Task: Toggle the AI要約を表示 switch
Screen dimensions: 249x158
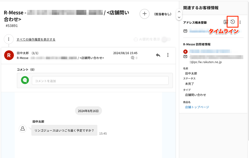Action: pyautogui.click(x=166, y=39)
